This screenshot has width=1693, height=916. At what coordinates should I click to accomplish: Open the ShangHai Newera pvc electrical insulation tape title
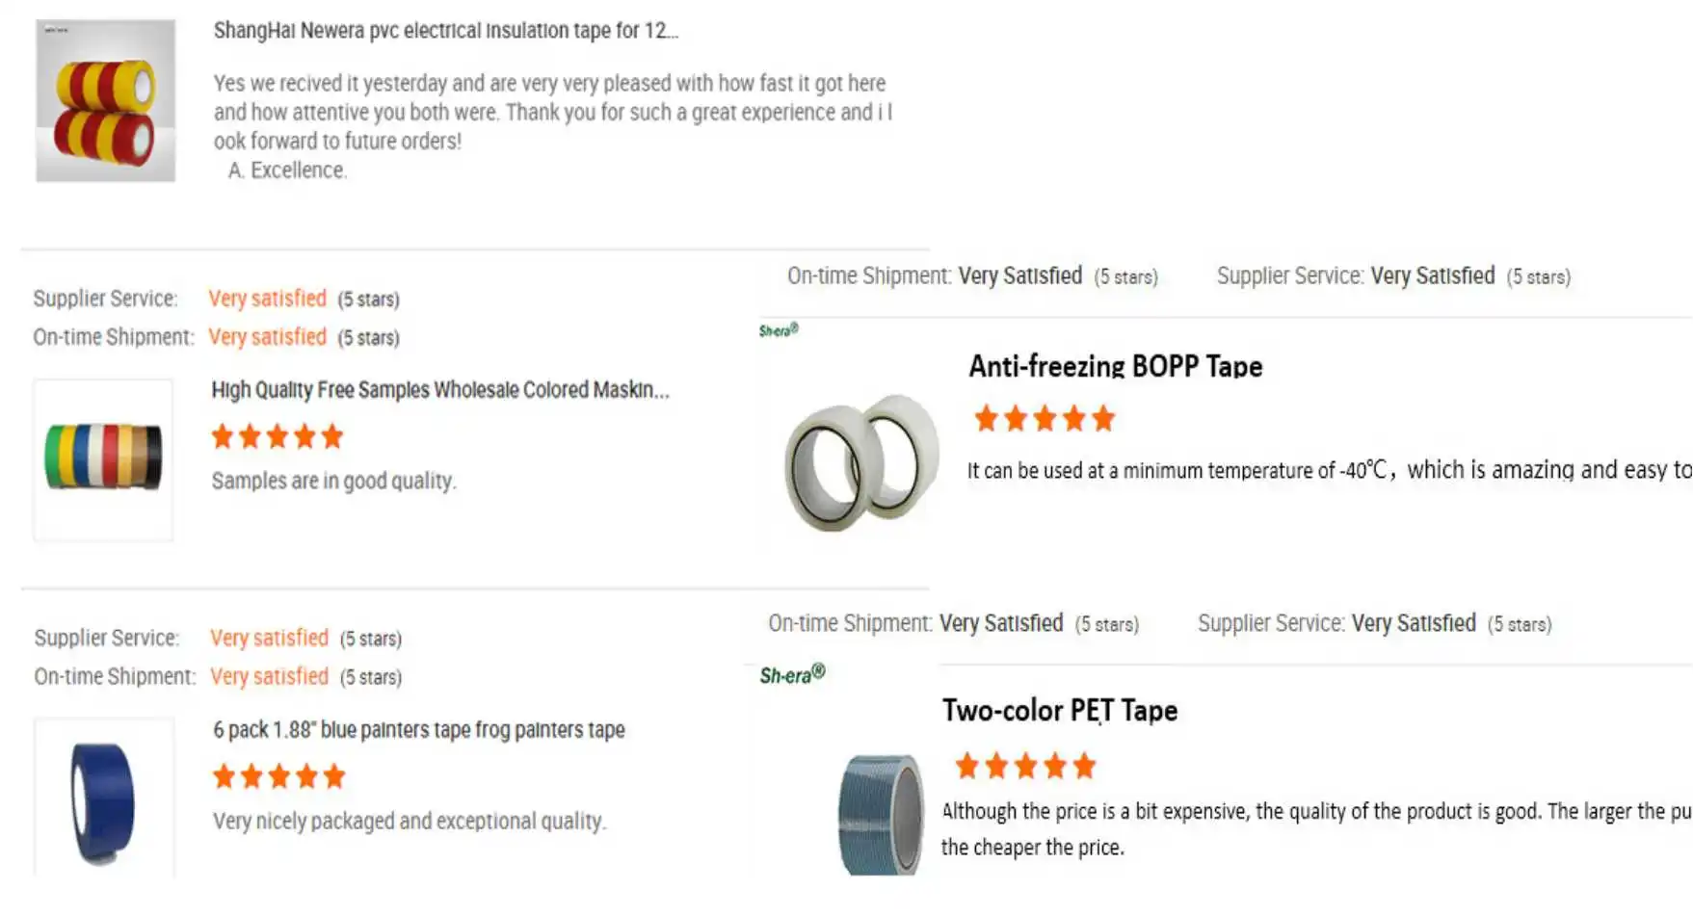click(446, 31)
